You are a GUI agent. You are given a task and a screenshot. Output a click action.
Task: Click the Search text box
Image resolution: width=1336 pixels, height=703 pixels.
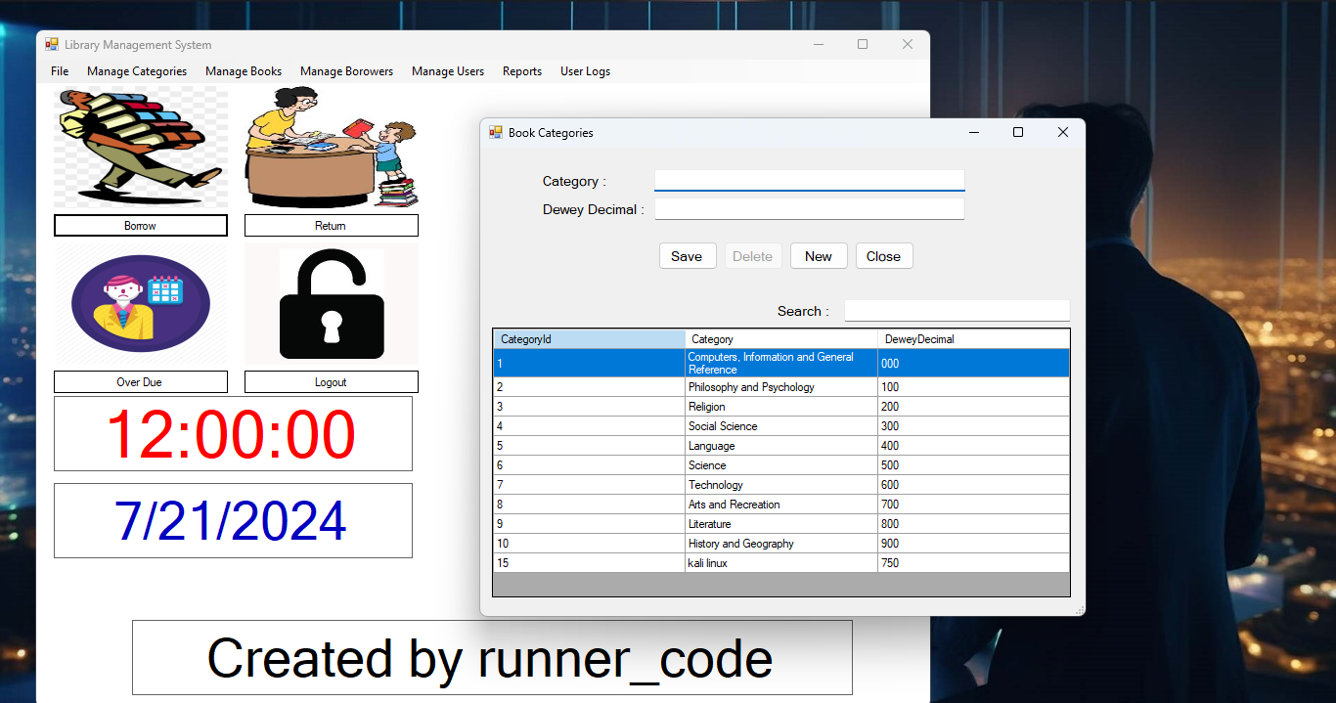coord(957,311)
